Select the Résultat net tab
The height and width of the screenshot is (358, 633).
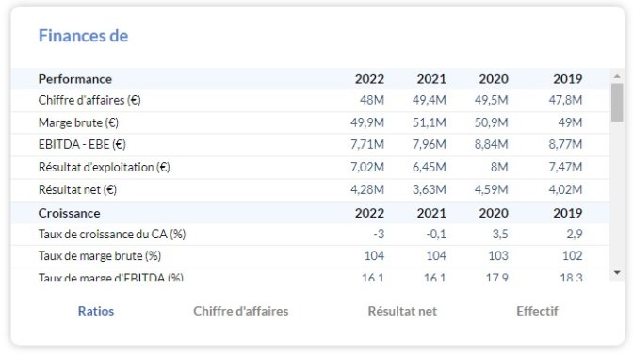402,311
